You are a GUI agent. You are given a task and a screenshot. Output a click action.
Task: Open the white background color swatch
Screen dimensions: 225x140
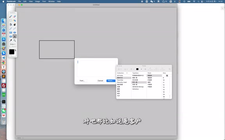(15, 55)
